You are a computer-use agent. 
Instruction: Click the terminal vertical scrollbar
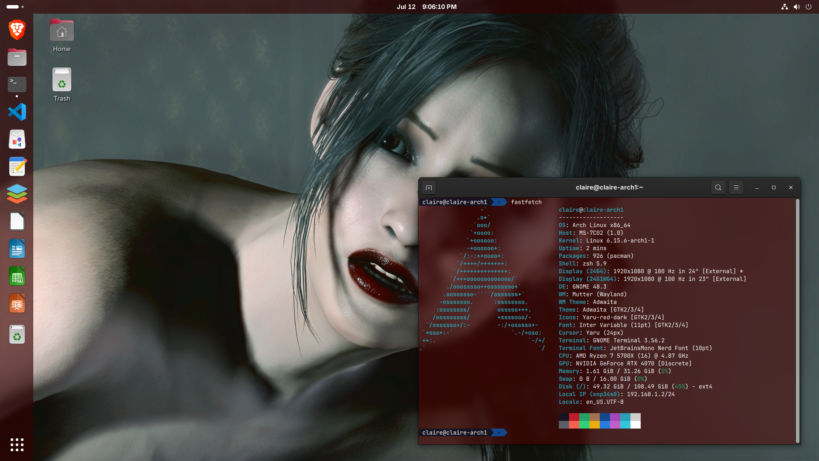coord(797,321)
